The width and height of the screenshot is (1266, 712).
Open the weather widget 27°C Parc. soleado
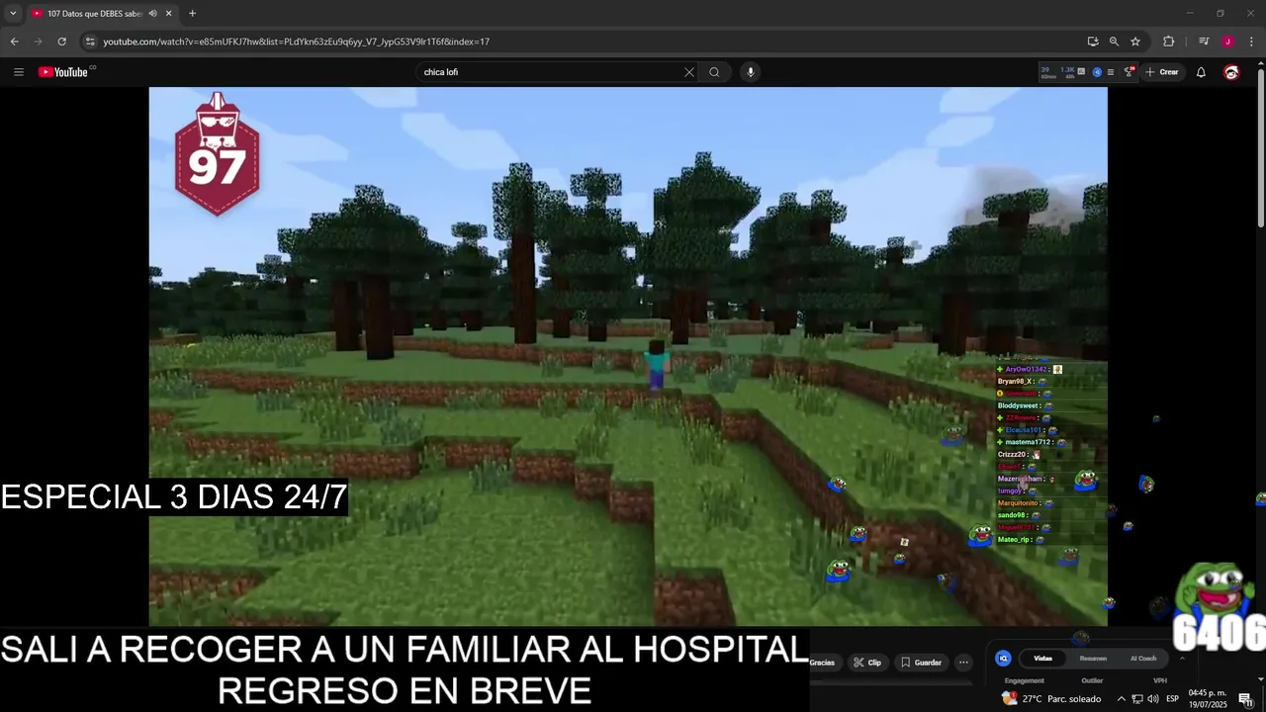1051,699
